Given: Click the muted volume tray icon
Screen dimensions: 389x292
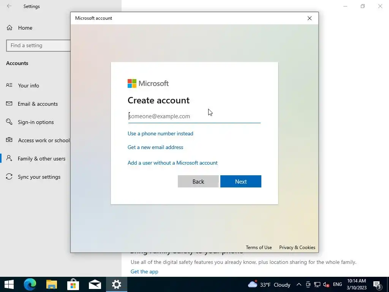Looking at the screenshot, I should point(326,285).
